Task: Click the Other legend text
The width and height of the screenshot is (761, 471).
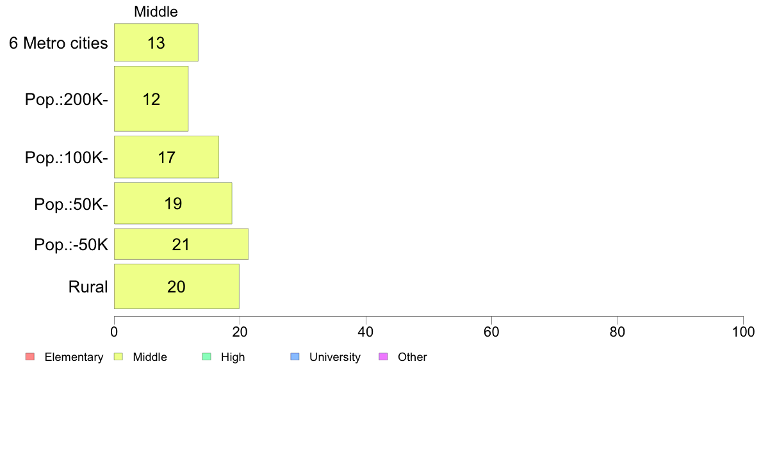Action: (x=413, y=357)
